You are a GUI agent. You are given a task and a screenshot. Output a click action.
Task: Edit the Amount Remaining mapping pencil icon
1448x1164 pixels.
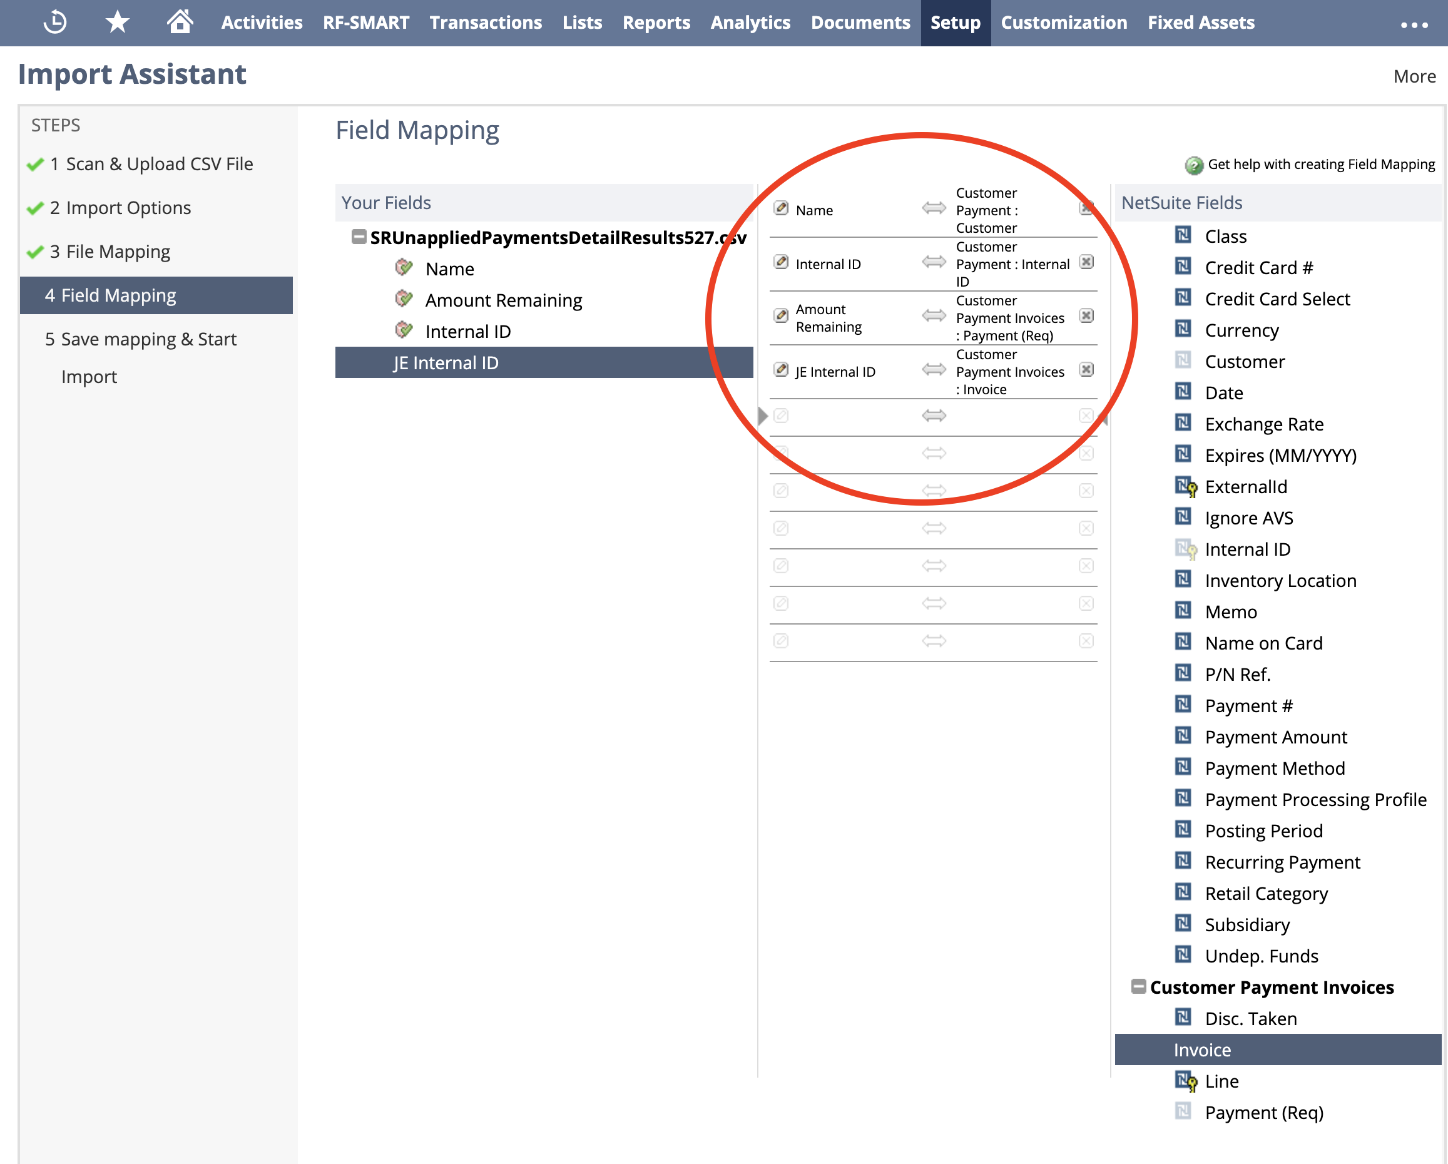[780, 315]
